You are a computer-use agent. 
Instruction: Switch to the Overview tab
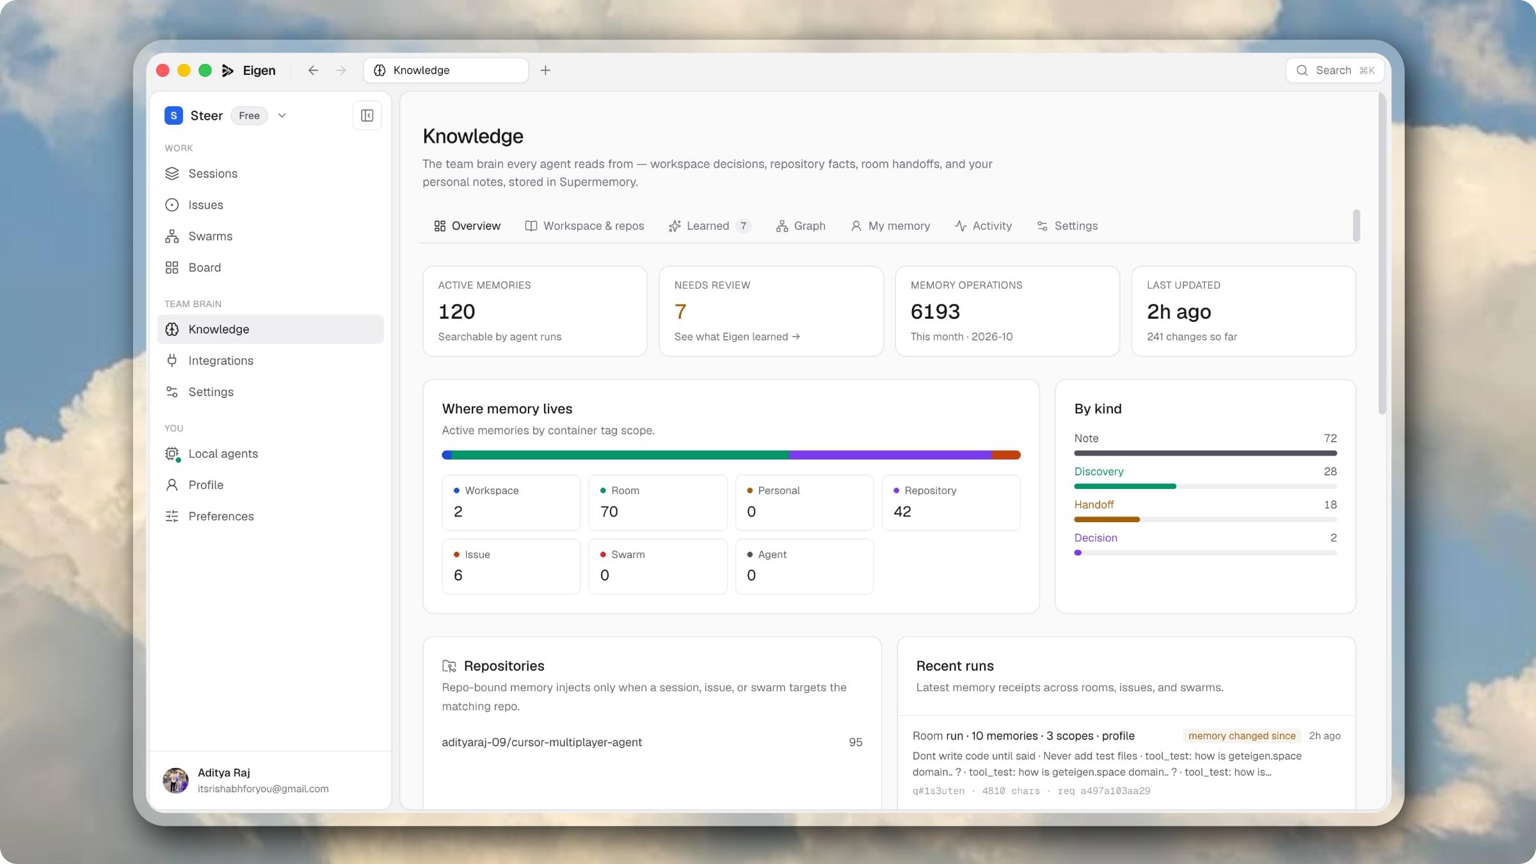click(x=467, y=226)
